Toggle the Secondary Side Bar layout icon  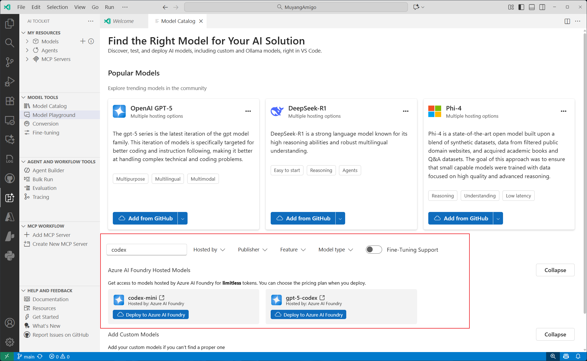point(542,7)
